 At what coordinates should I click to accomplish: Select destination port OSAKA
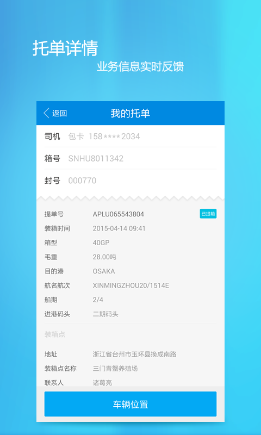[104, 271]
